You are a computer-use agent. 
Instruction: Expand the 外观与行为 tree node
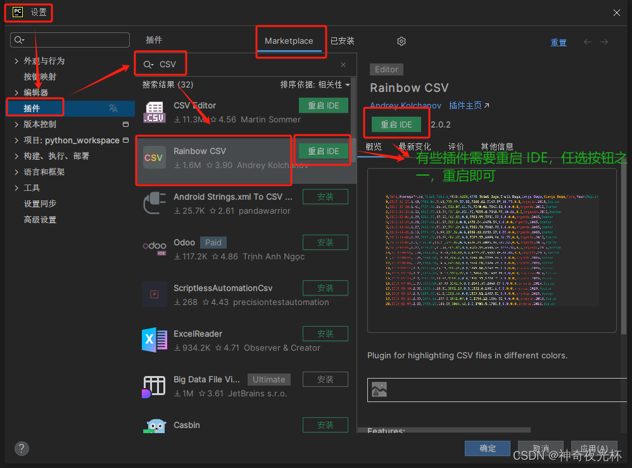coord(16,61)
